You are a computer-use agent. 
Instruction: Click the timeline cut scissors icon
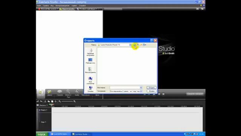pos(45,101)
